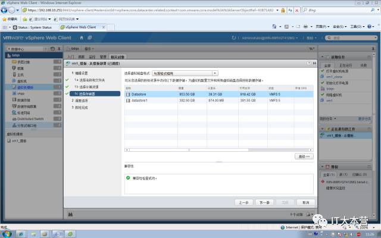Go to wizard step 1b compute resource
The width and height of the screenshot is (381, 238).
pyautogui.click(x=86, y=87)
